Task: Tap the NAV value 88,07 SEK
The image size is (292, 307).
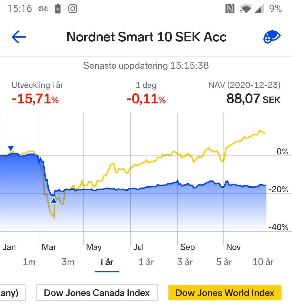Action: [x=253, y=99]
